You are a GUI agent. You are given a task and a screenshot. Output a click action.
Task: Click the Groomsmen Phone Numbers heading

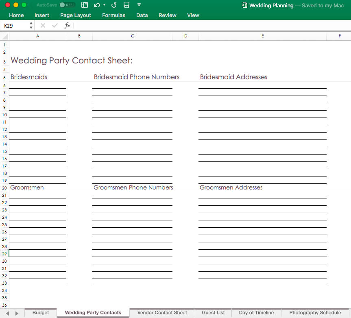pyautogui.click(x=133, y=187)
